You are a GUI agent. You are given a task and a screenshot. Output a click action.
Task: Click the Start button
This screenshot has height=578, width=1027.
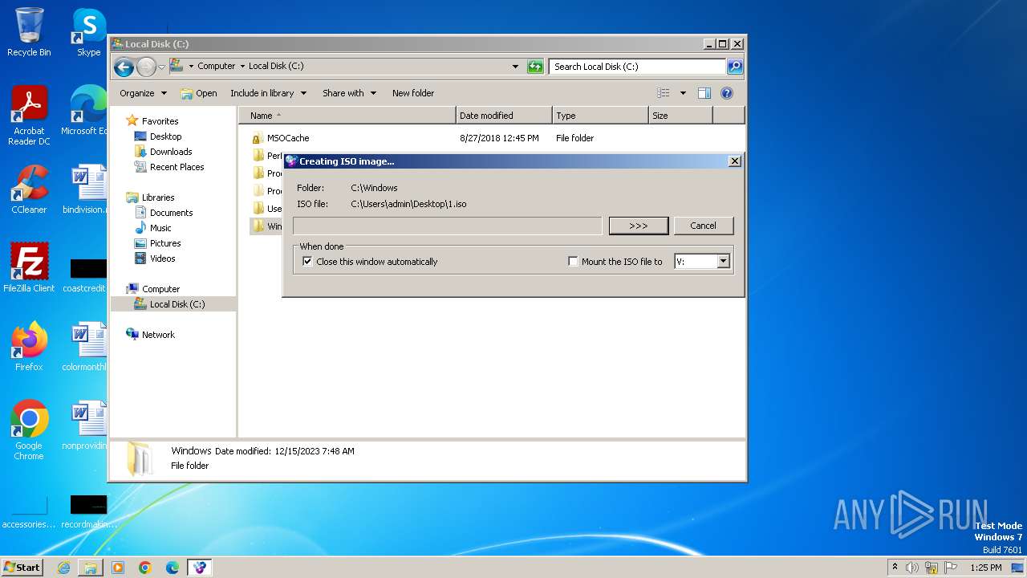[x=22, y=568]
